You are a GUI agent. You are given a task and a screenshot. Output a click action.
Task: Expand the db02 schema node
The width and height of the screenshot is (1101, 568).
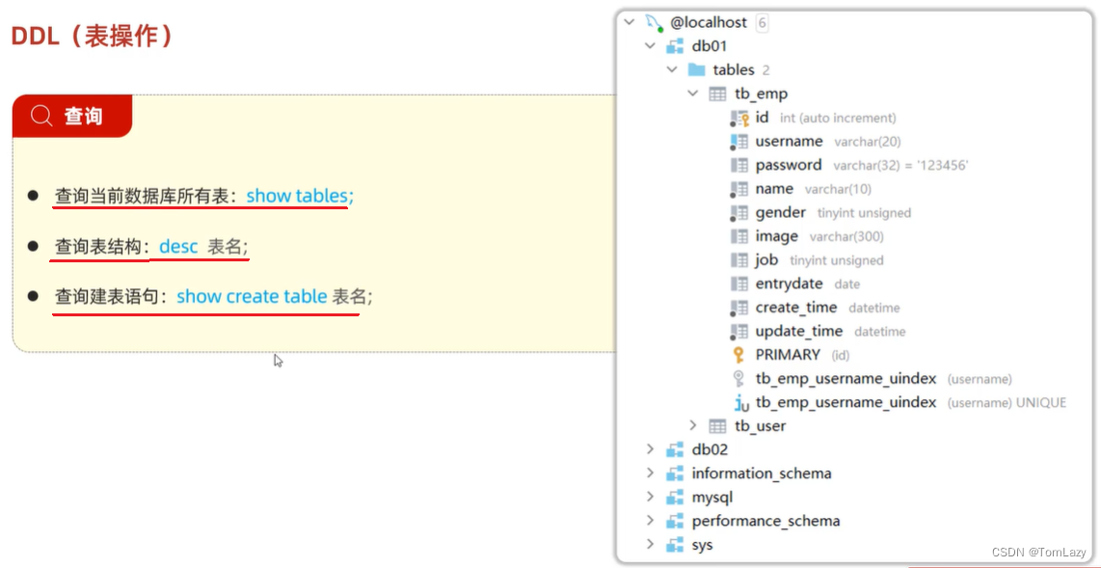click(652, 448)
